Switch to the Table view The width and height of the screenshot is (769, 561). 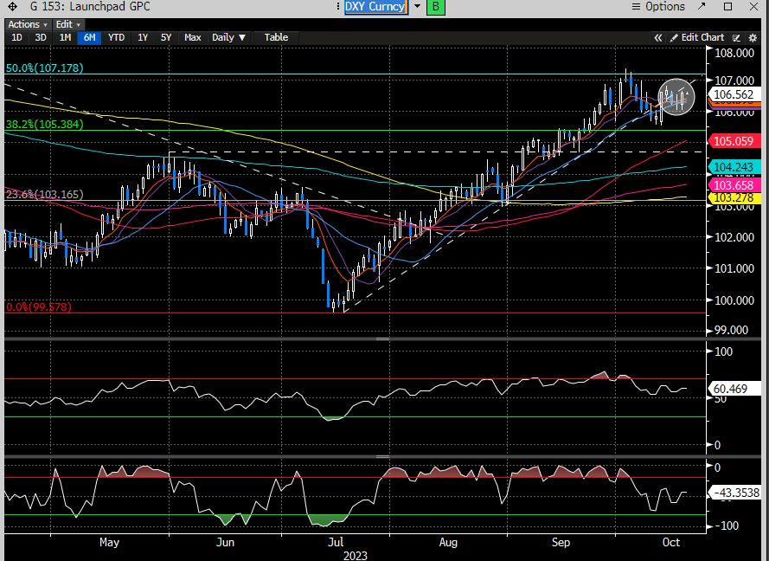pos(276,37)
